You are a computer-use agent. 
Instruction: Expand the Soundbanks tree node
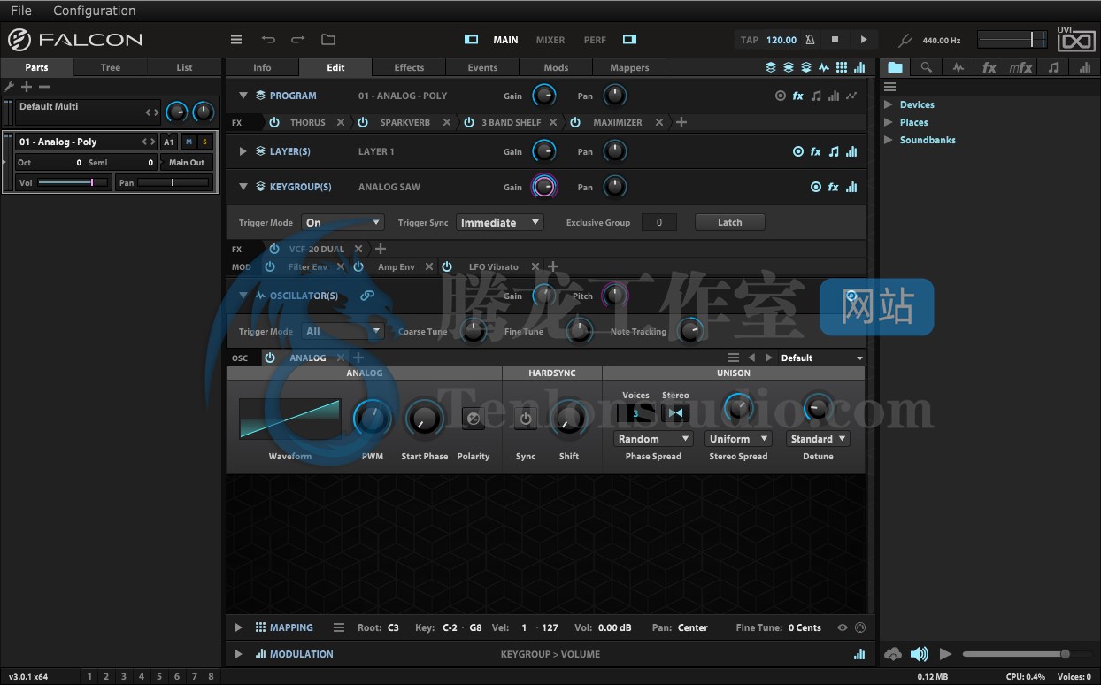click(x=889, y=140)
